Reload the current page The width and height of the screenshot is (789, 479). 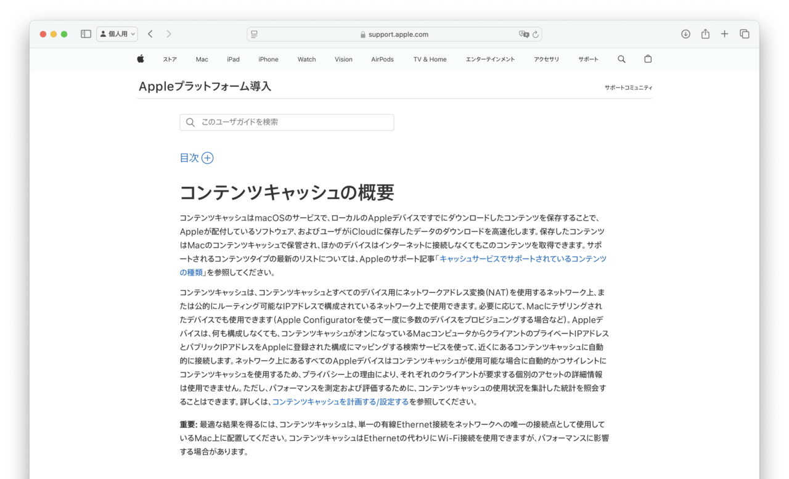(536, 35)
